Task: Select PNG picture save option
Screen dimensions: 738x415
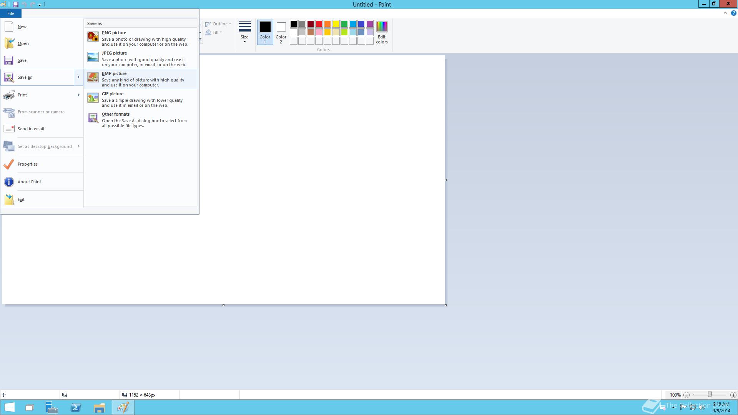Action: [141, 38]
